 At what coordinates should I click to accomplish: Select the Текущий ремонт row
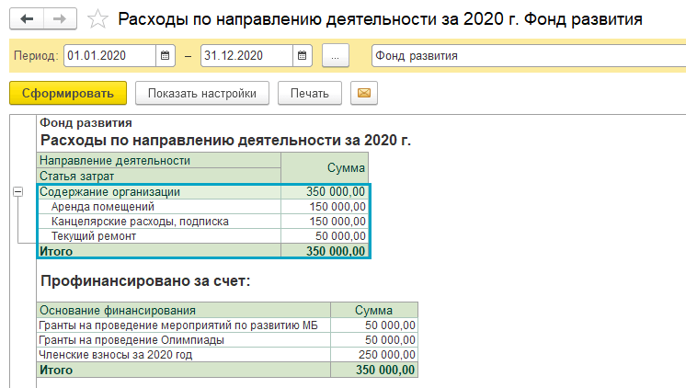pos(94,236)
